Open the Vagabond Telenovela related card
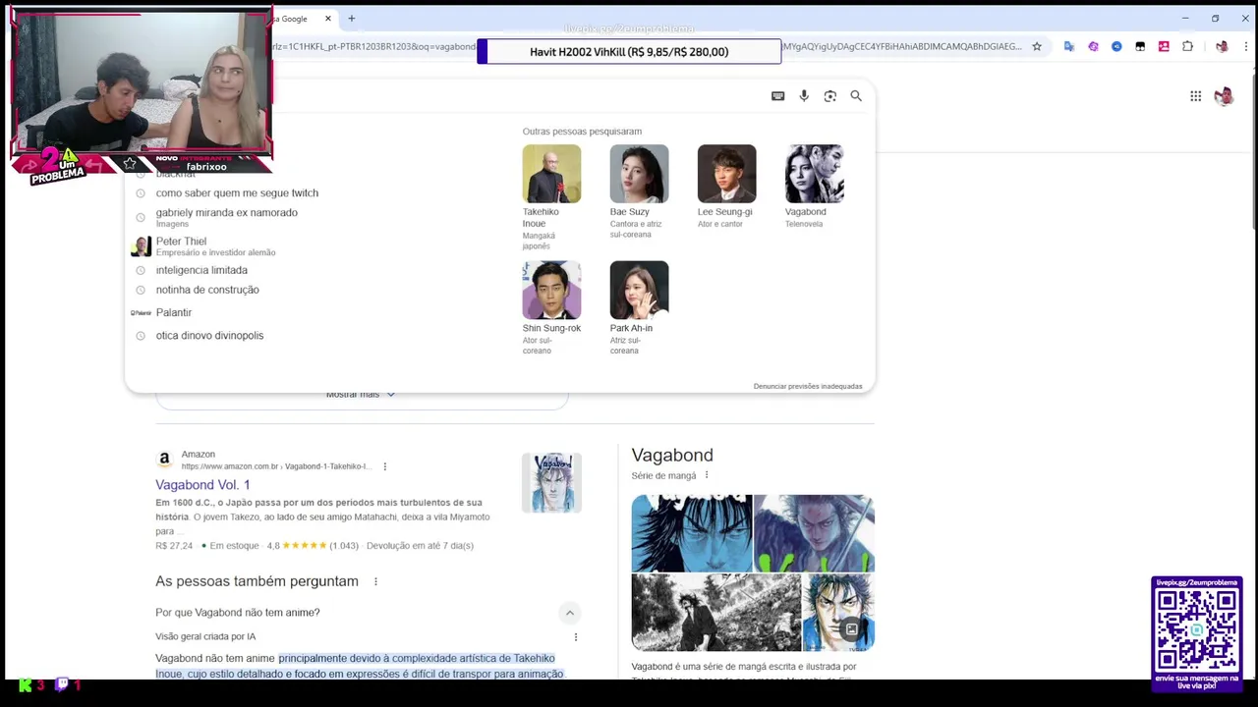Viewport: 1258px width, 707px height. [814, 187]
